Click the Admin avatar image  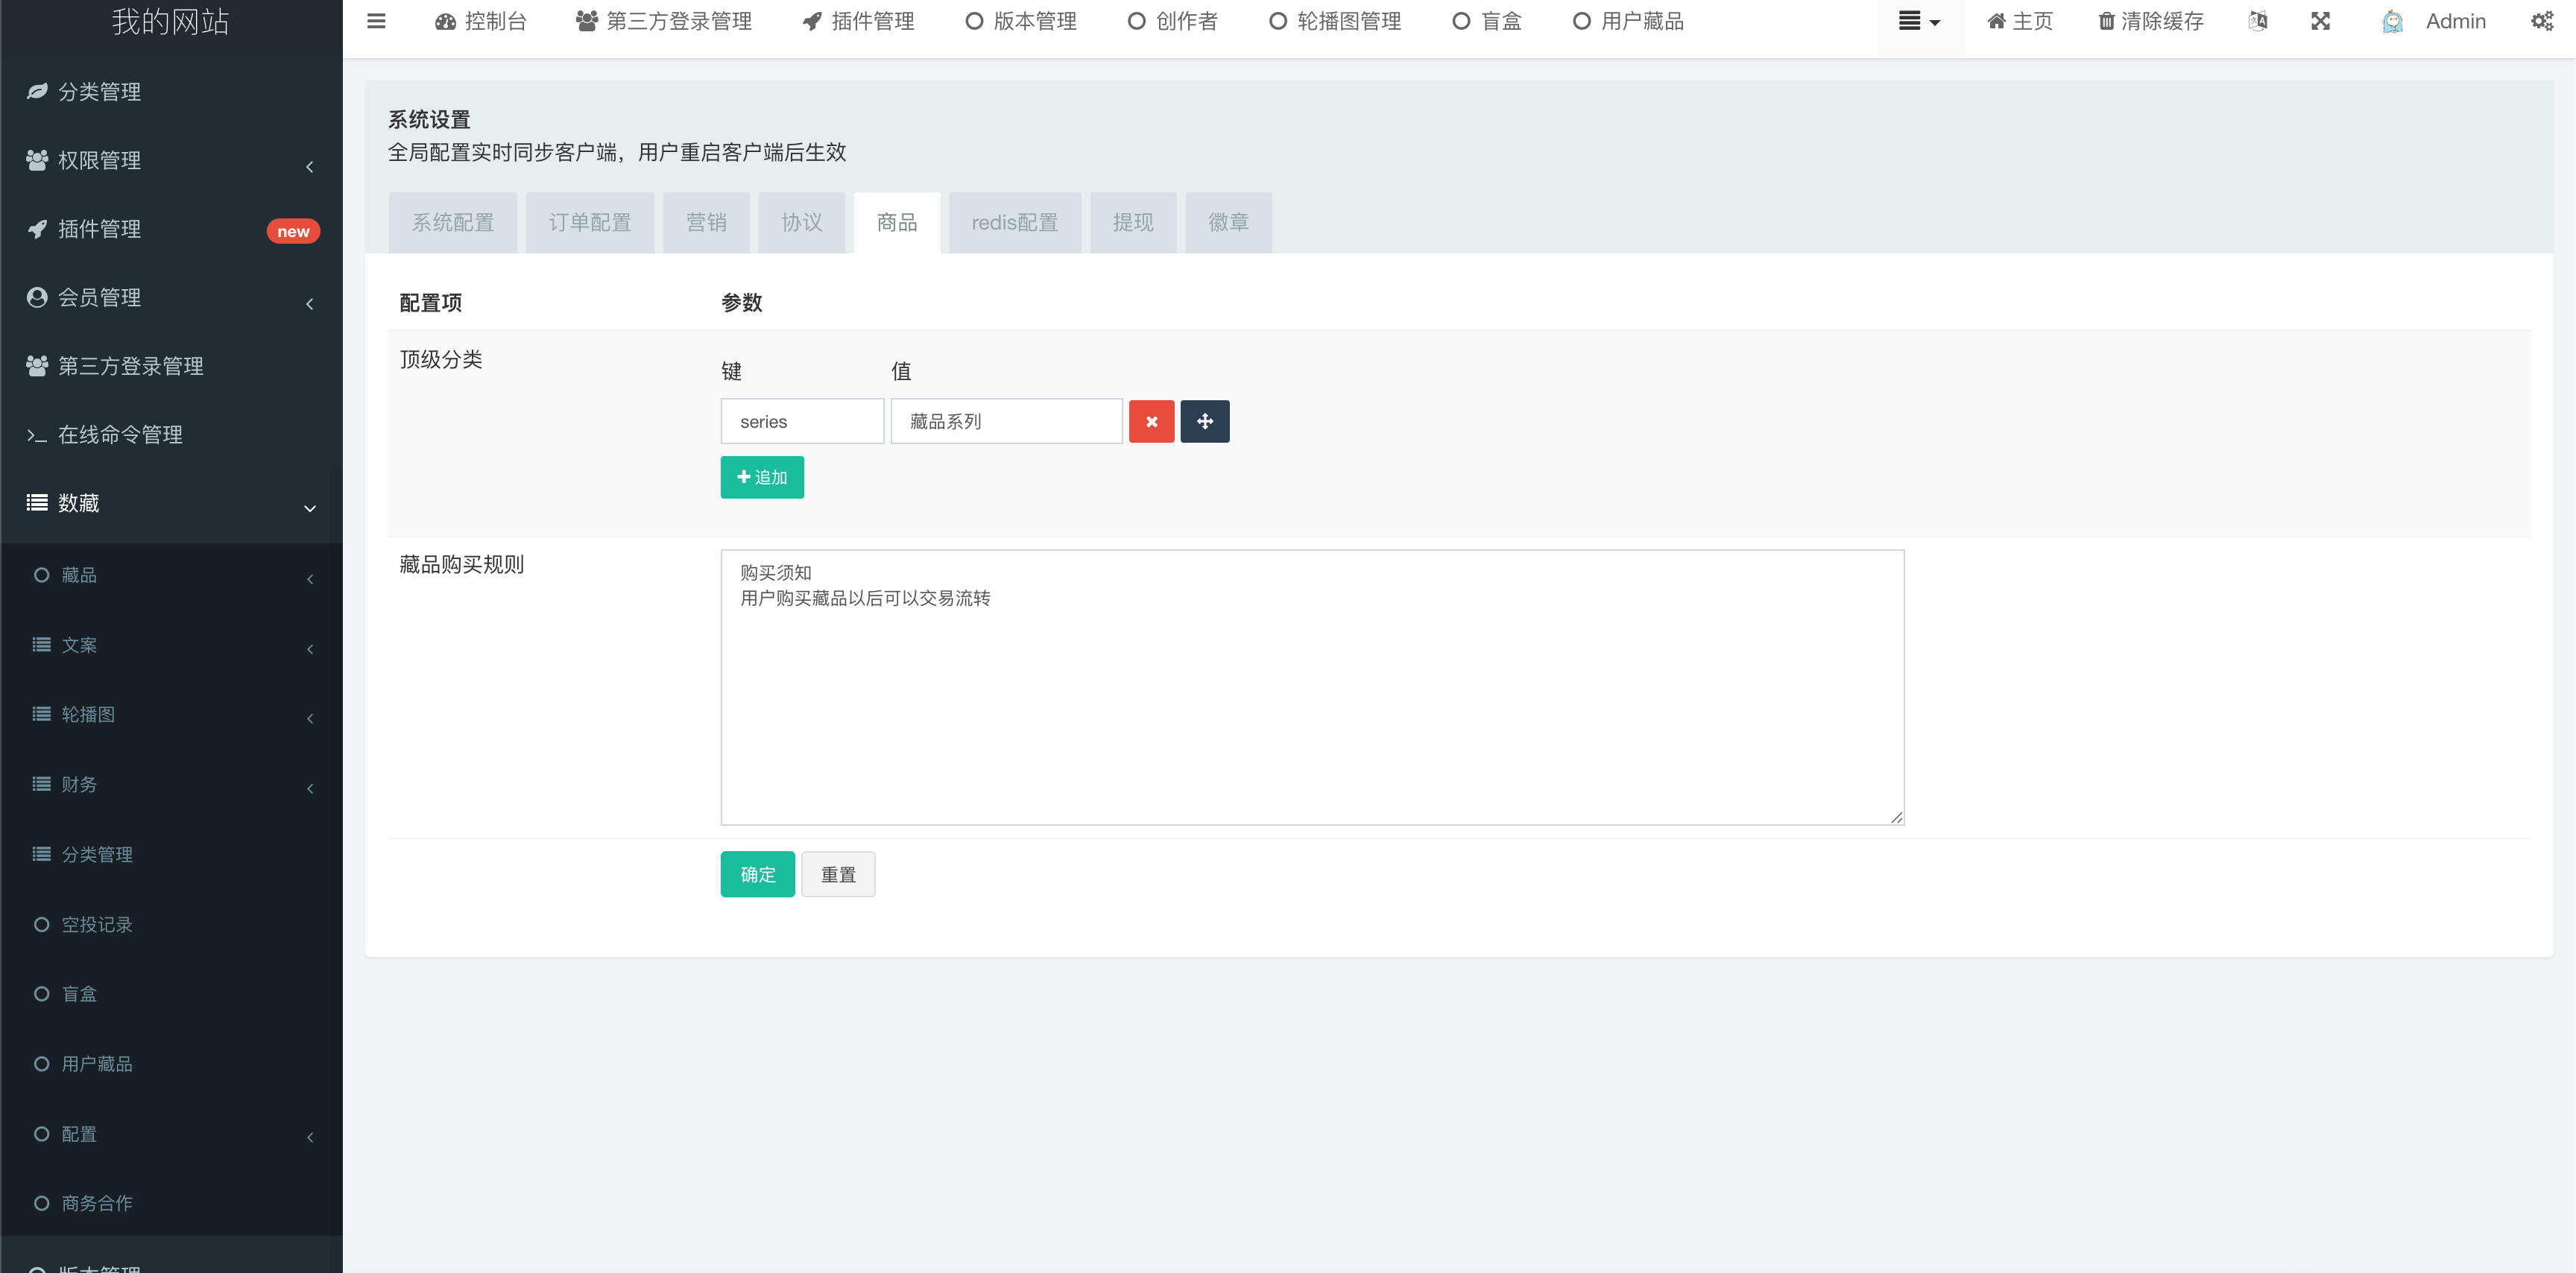[2392, 20]
